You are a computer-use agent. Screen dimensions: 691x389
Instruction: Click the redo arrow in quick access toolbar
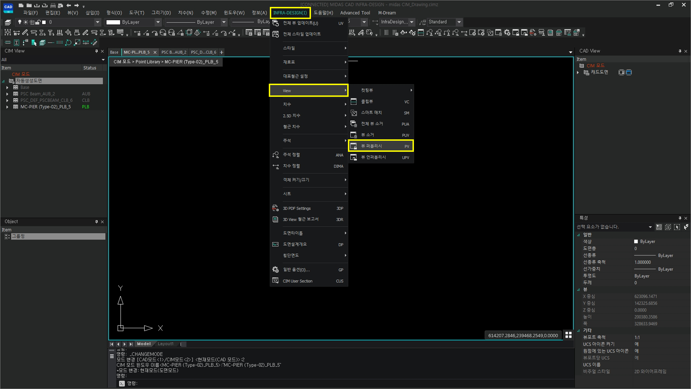(77, 5)
